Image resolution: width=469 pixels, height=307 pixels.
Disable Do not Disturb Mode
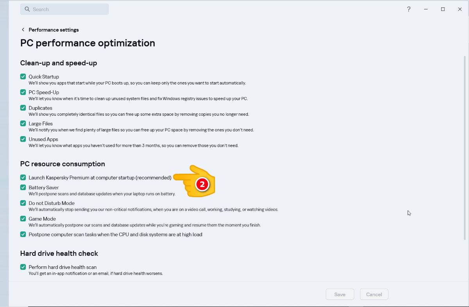(x=23, y=203)
